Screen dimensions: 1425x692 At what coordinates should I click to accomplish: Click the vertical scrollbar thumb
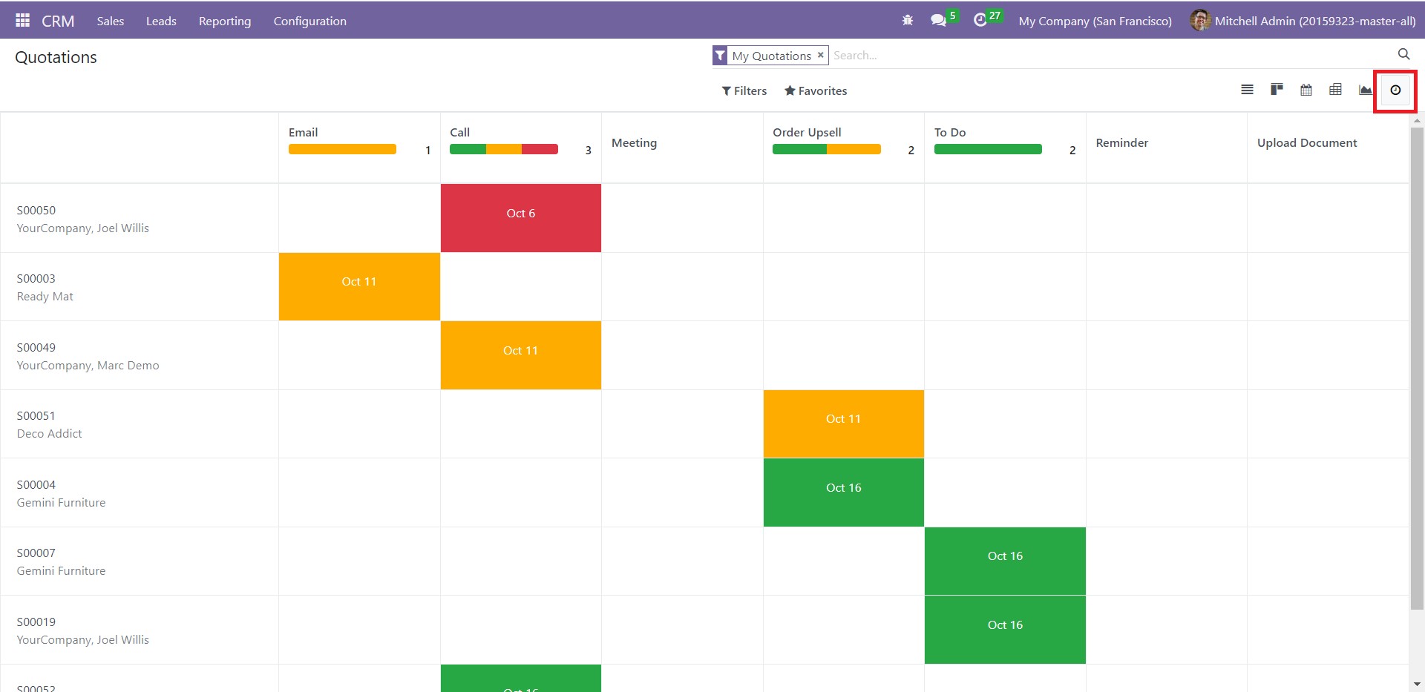1417,367
